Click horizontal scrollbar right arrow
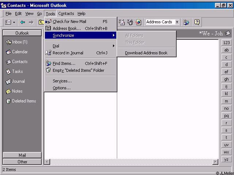234x175 pixels. click(x=215, y=162)
